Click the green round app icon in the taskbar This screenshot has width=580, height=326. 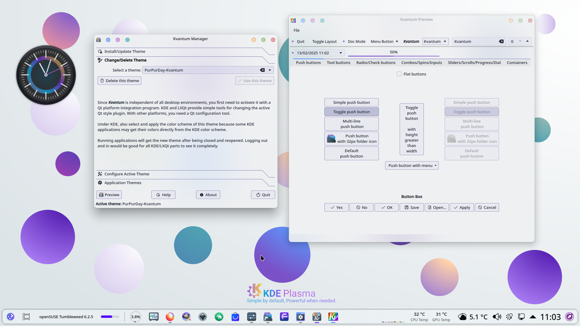point(219,317)
